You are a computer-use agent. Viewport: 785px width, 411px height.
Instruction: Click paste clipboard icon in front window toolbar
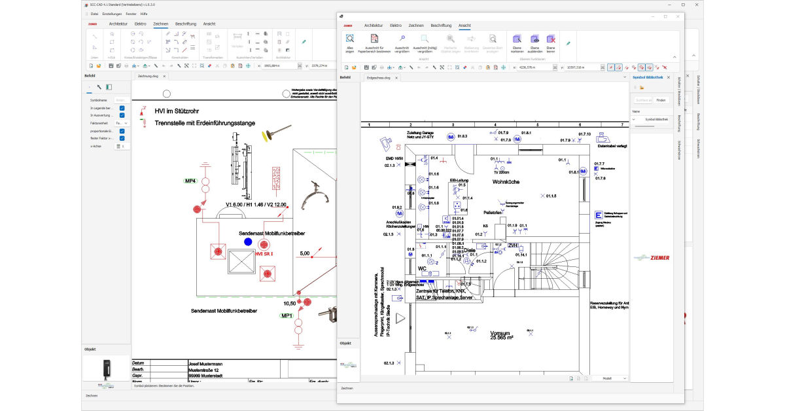488,67
